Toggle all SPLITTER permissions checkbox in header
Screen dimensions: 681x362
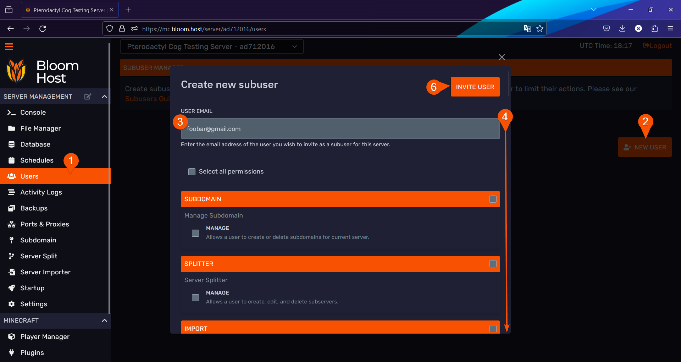[493, 264]
